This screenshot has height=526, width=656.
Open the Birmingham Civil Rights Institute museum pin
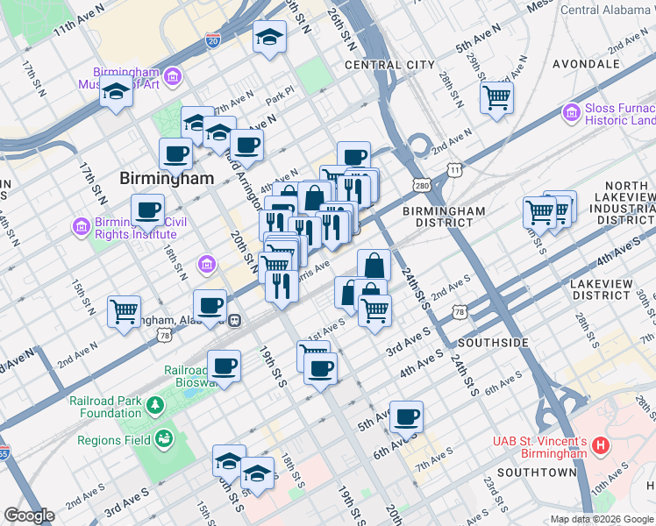(x=82, y=227)
